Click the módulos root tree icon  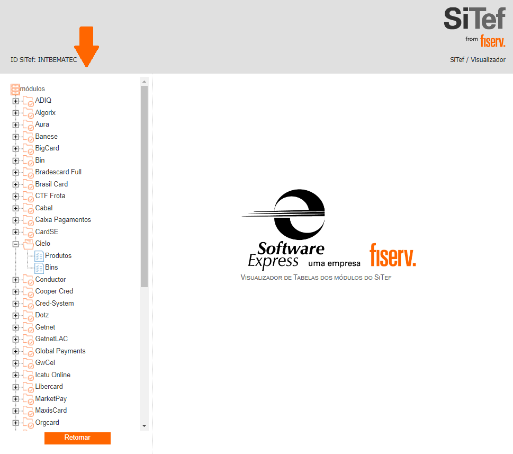(x=15, y=90)
